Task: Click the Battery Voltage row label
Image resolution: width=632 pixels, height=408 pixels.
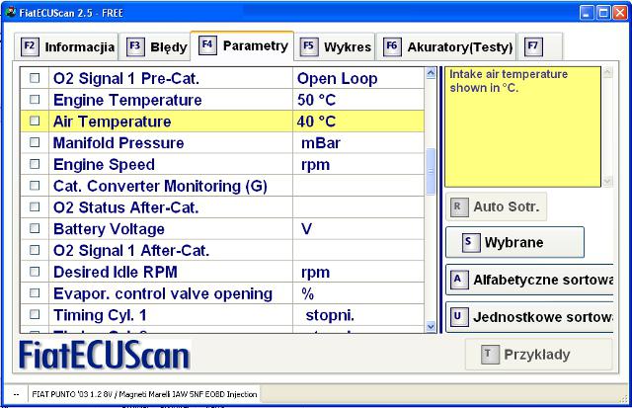Action: point(109,229)
